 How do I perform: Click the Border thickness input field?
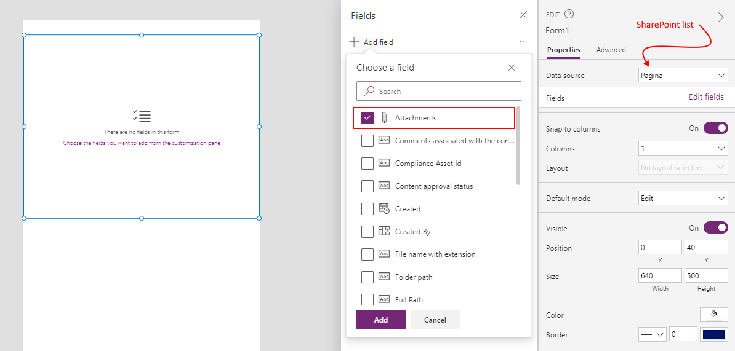pyautogui.click(x=683, y=334)
